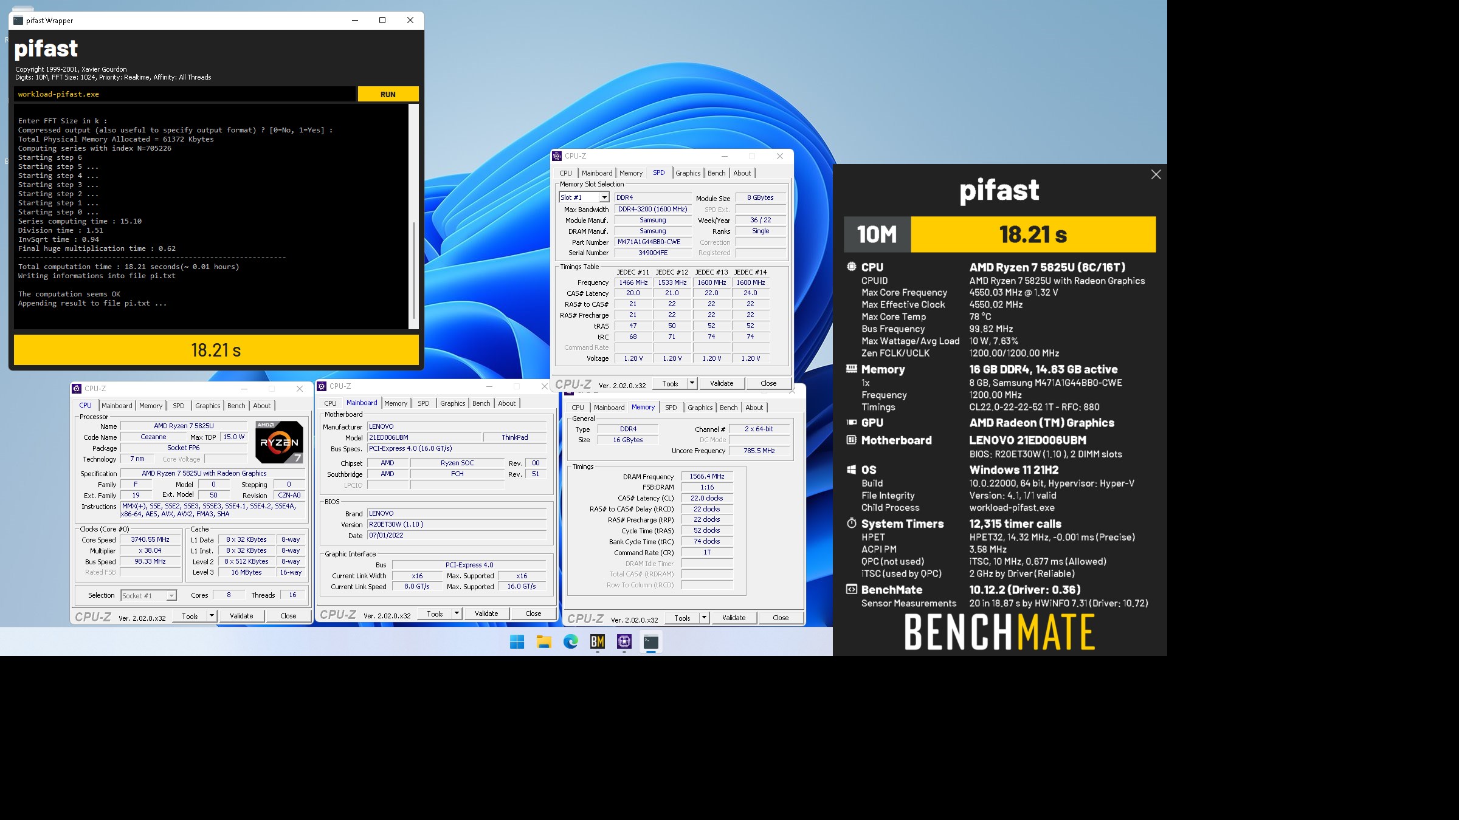Close the BenchMate result panel
The width and height of the screenshot is (1459, 820).
pyautogui.click(x=1156, y=174)
